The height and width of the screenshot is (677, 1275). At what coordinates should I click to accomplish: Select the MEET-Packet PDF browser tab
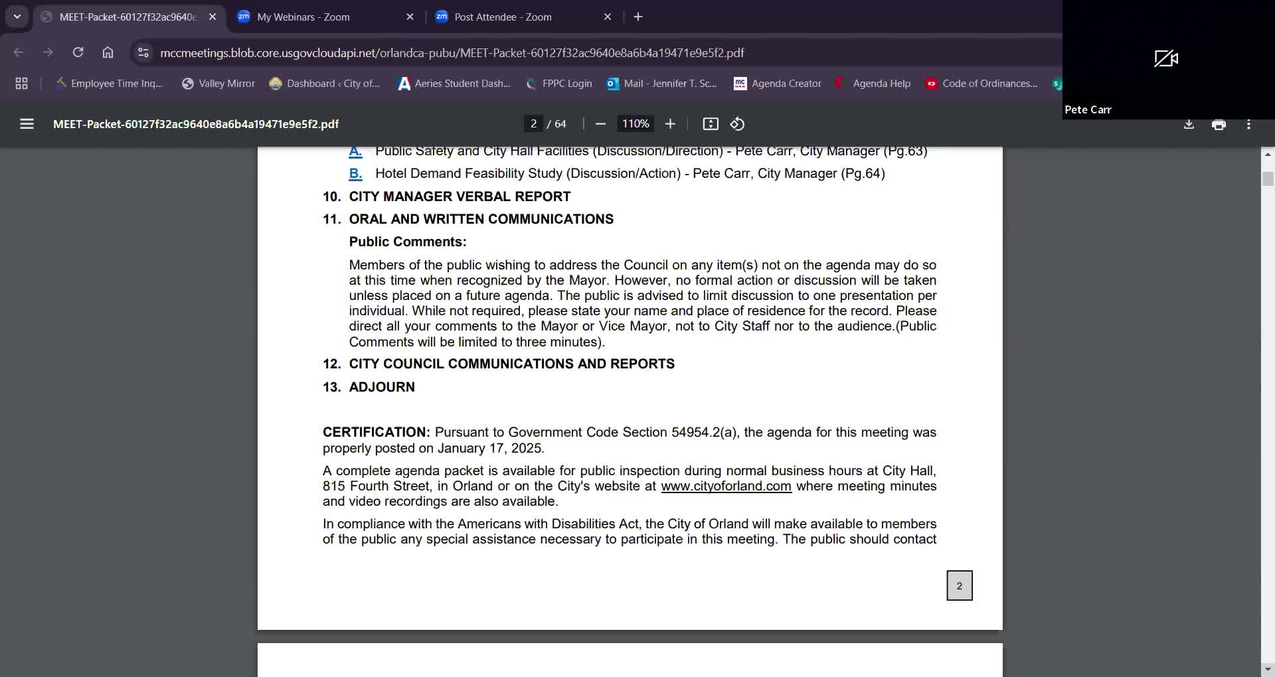[128, 17]
